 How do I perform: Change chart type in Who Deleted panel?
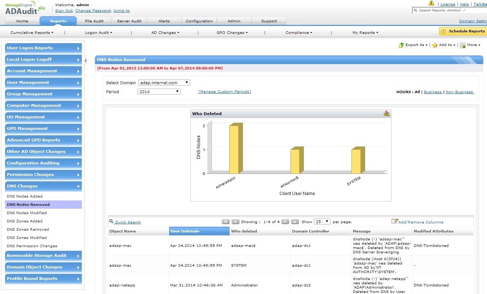(386, 114)
